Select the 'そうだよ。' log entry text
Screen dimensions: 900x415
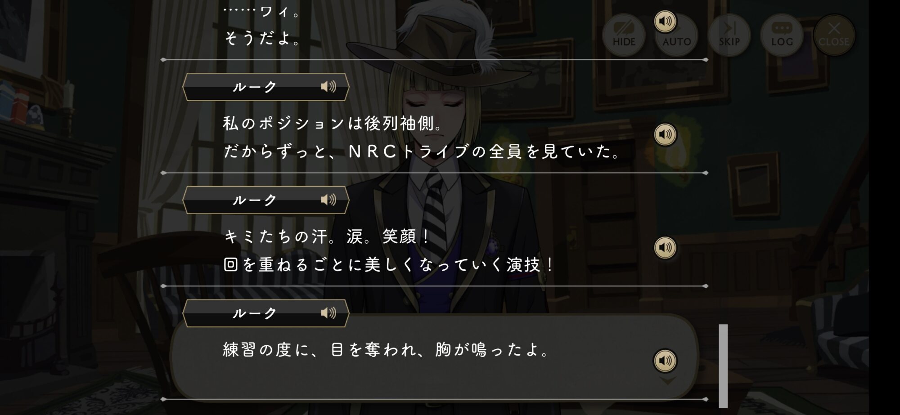263,38
